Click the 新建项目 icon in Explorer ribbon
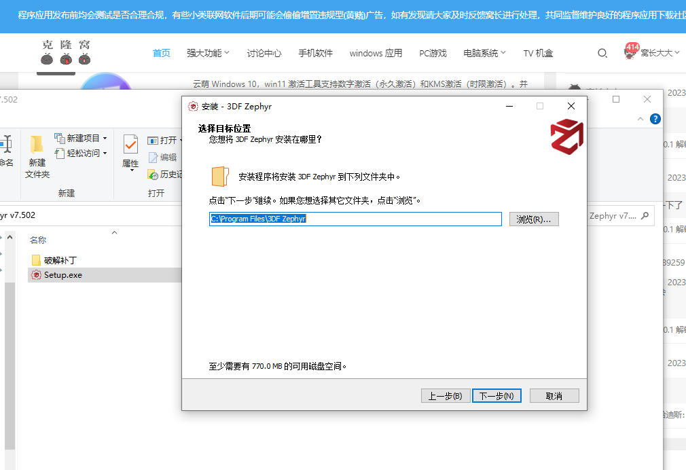This screenshot has height=470, width=686. 60,138
